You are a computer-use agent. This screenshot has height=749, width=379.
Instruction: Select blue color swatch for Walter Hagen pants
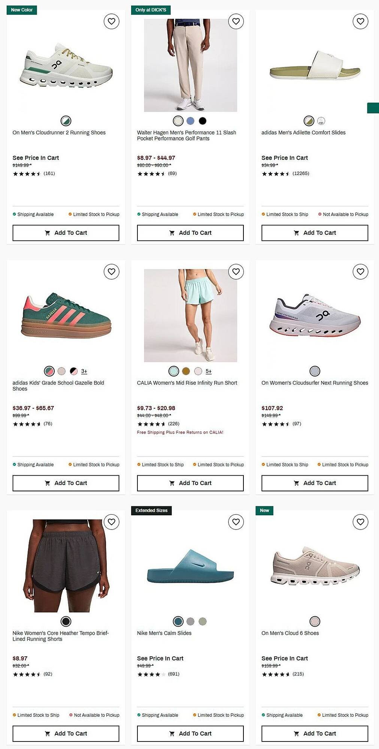pyautogui.click(x=190, y=121)
